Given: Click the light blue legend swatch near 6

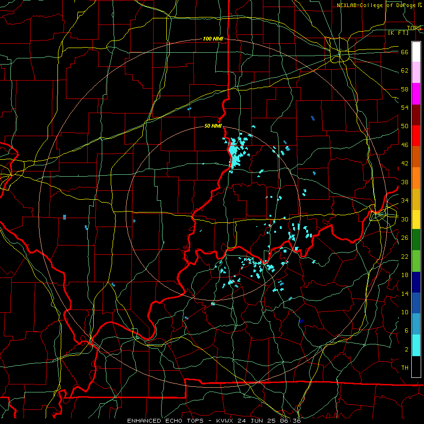Looking at the screenshot, I should pyautogui.click(x=416, y=324).
